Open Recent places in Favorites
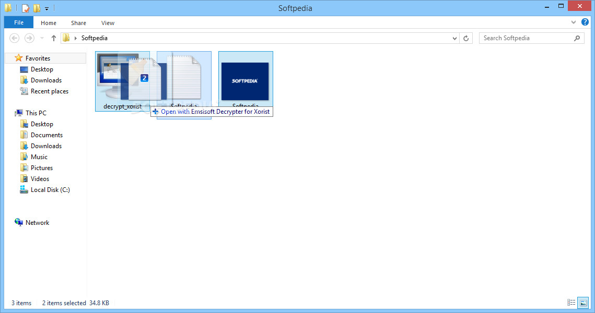The image size is (595, 313). click(x=49, y=91)
